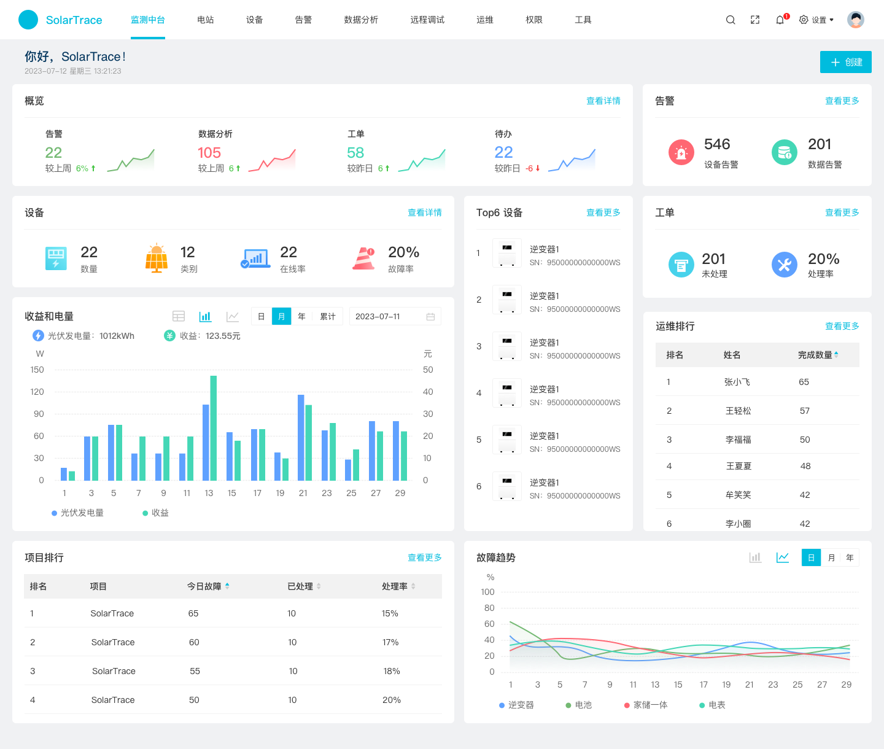The height and width of the screenshot is (749, 884).
Task: Click the unprocessed work order icon
Action: point(681,265)
